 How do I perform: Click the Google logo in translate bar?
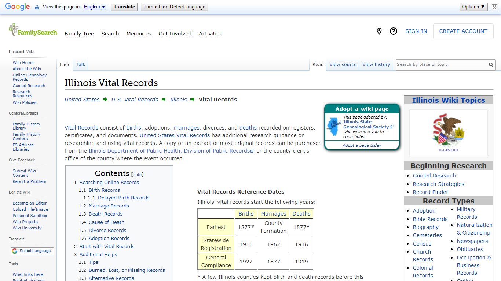click(17, 7)
